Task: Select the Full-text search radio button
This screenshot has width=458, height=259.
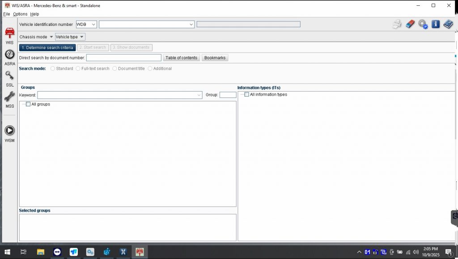Action: (x=78, y=69)
